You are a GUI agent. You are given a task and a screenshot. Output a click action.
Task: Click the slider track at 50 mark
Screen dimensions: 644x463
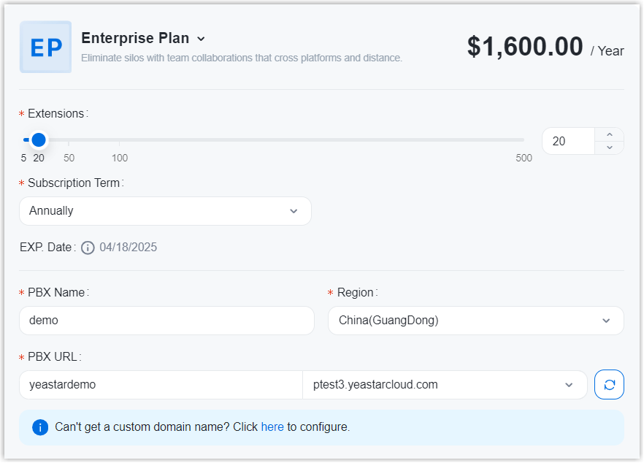pyautogui.click(x=69, y=139)
